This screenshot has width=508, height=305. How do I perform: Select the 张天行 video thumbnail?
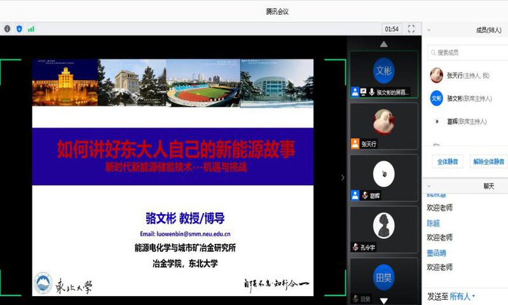(x=383, y=125)
